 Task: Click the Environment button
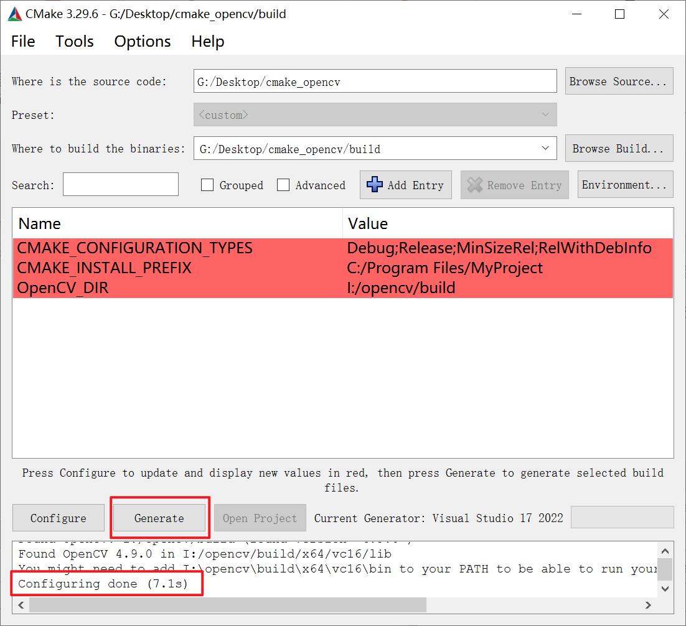coord(625,185)
